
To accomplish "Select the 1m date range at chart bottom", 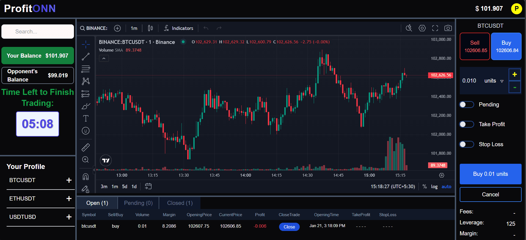I will tap(115, 187).
